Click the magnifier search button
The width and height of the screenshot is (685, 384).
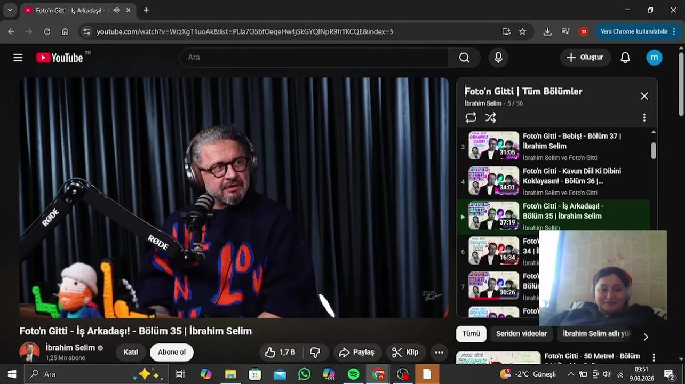(464, 58)
